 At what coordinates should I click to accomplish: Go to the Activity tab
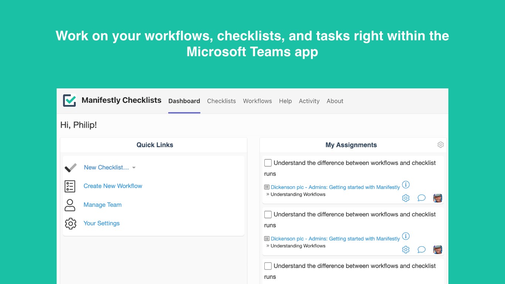(x=309, y=101)
